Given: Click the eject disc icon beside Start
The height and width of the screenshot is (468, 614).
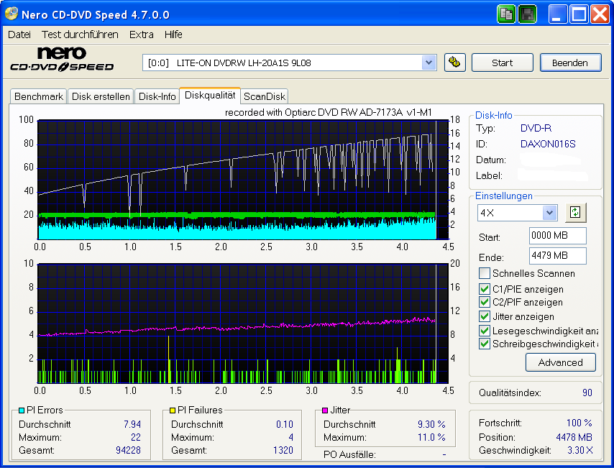Looking at the screenshot, I should click(x=455, y=63).
